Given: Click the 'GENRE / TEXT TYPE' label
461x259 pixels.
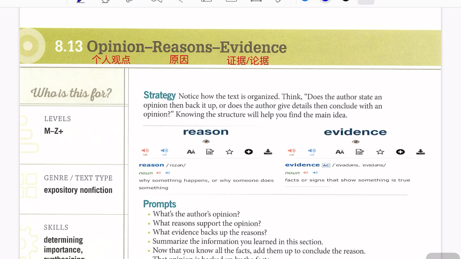Looking at the screenshot, I should pyautogui.click(x=78, y=178).
